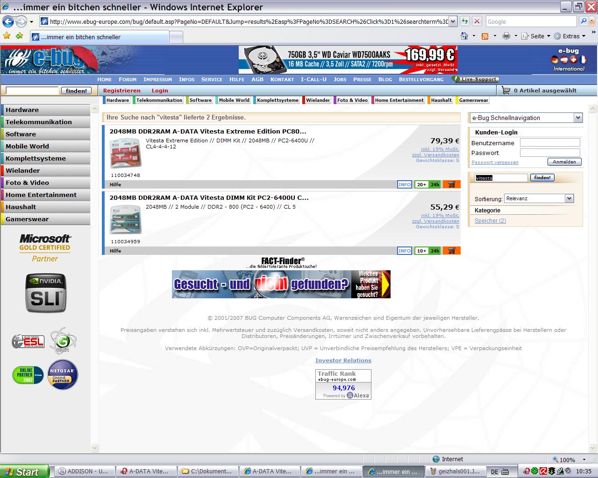
Task: Click the Microsoft Gold Certified Partner logo
Action: pos(45,248)
